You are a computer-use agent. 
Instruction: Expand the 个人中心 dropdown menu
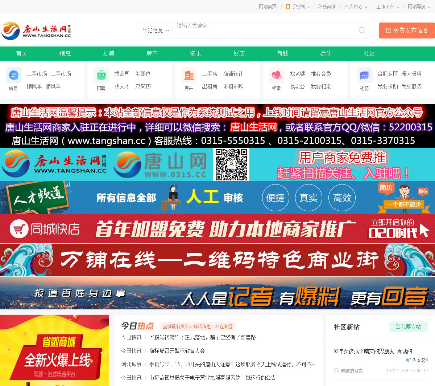[356, 7]
